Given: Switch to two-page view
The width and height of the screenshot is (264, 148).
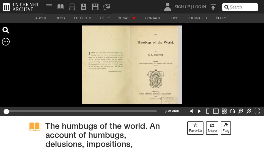Looking at the screenshot, I should coord(216,111).
